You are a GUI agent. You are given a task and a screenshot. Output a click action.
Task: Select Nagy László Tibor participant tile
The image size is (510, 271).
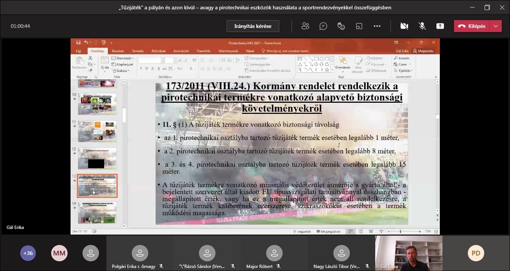tap(342, 253)
